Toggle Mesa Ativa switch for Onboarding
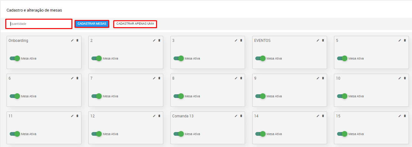 (x=15, y=58)
